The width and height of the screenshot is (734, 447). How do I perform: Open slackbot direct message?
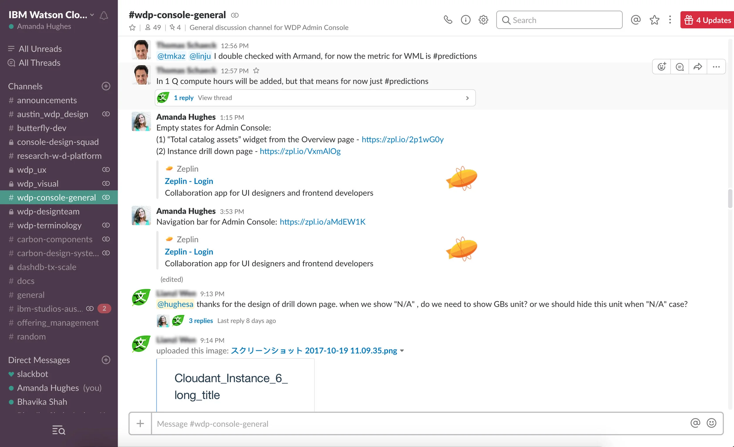(59, 374)
